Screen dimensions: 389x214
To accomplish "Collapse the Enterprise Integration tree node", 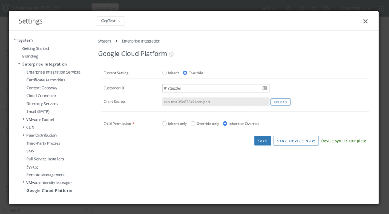I will (x=19, y=64).
